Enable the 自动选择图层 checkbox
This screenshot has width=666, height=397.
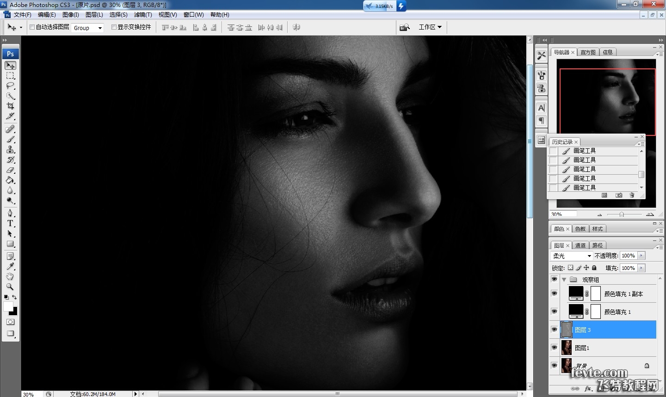pyautogui.click(x=32, y=27)
